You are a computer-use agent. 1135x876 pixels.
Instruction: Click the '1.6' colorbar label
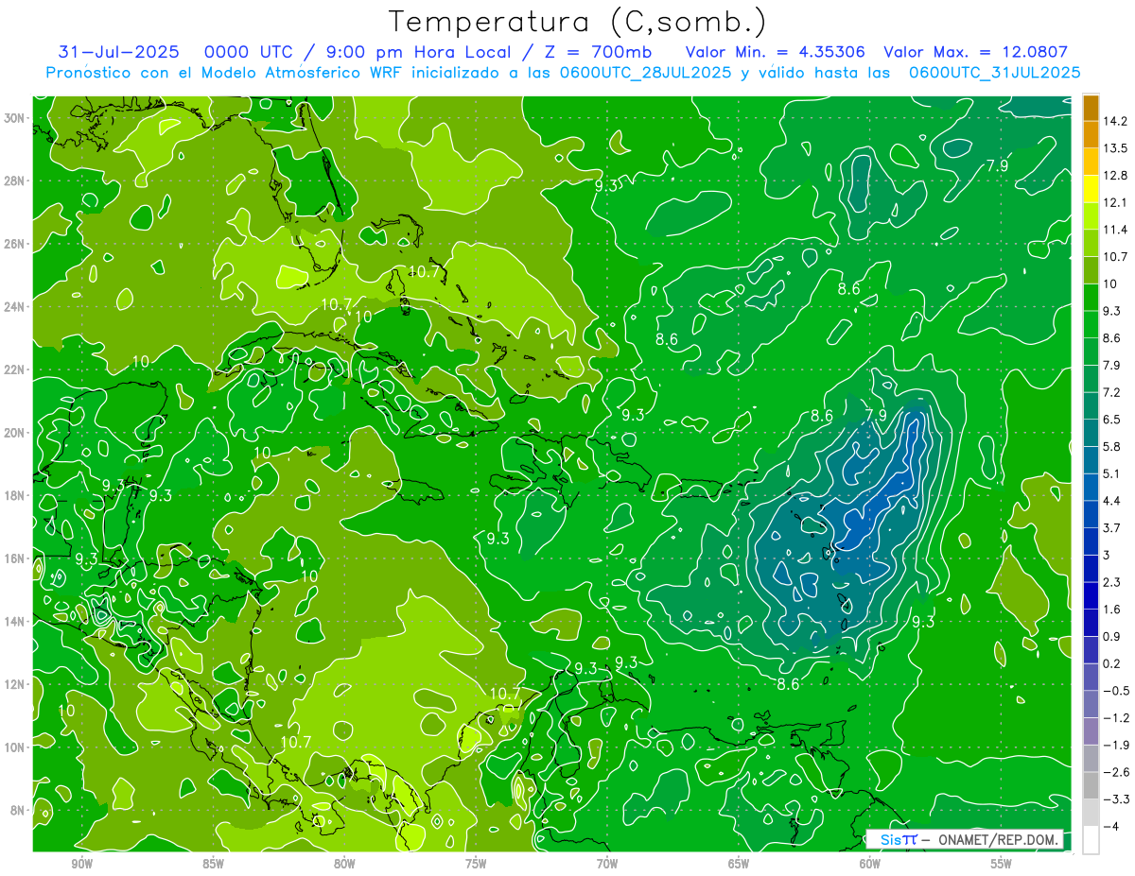coord(1110,610)
